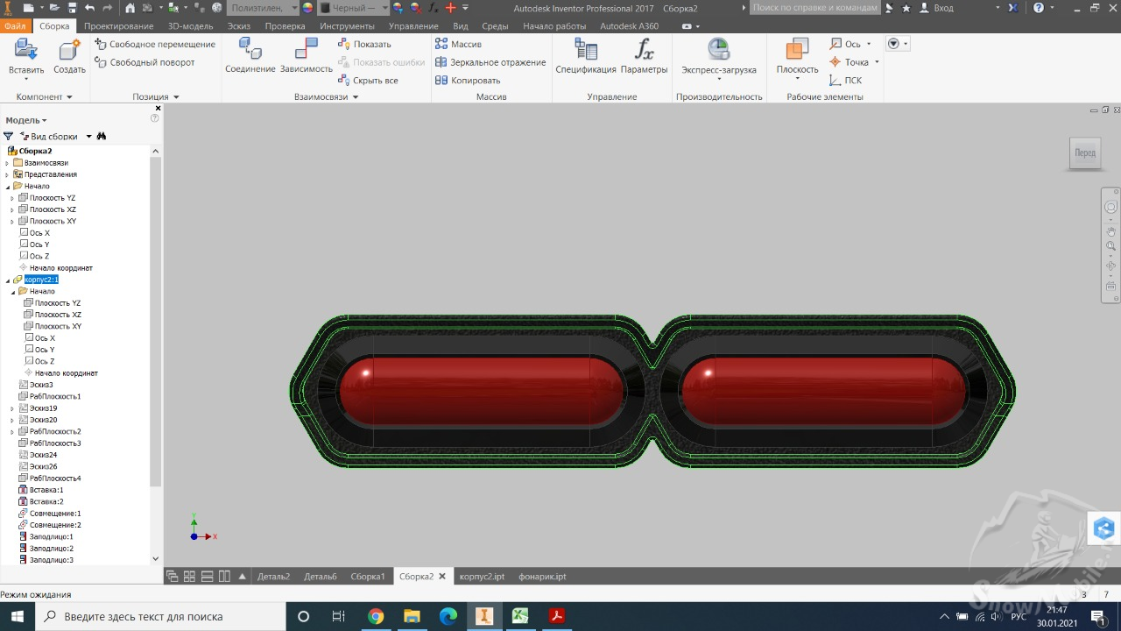
Task: Click the Создать component tool
Action: (x=69, y=58)
